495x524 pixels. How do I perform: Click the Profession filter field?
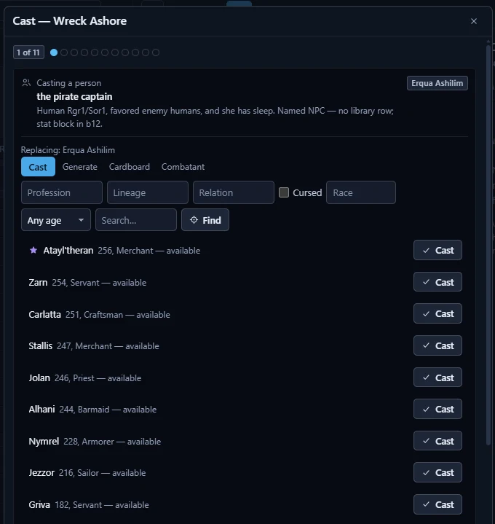[62, 192]
